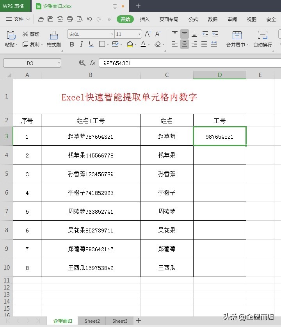
Task: Add a new sheet with plus button
Action: click(x=138, y=321)
